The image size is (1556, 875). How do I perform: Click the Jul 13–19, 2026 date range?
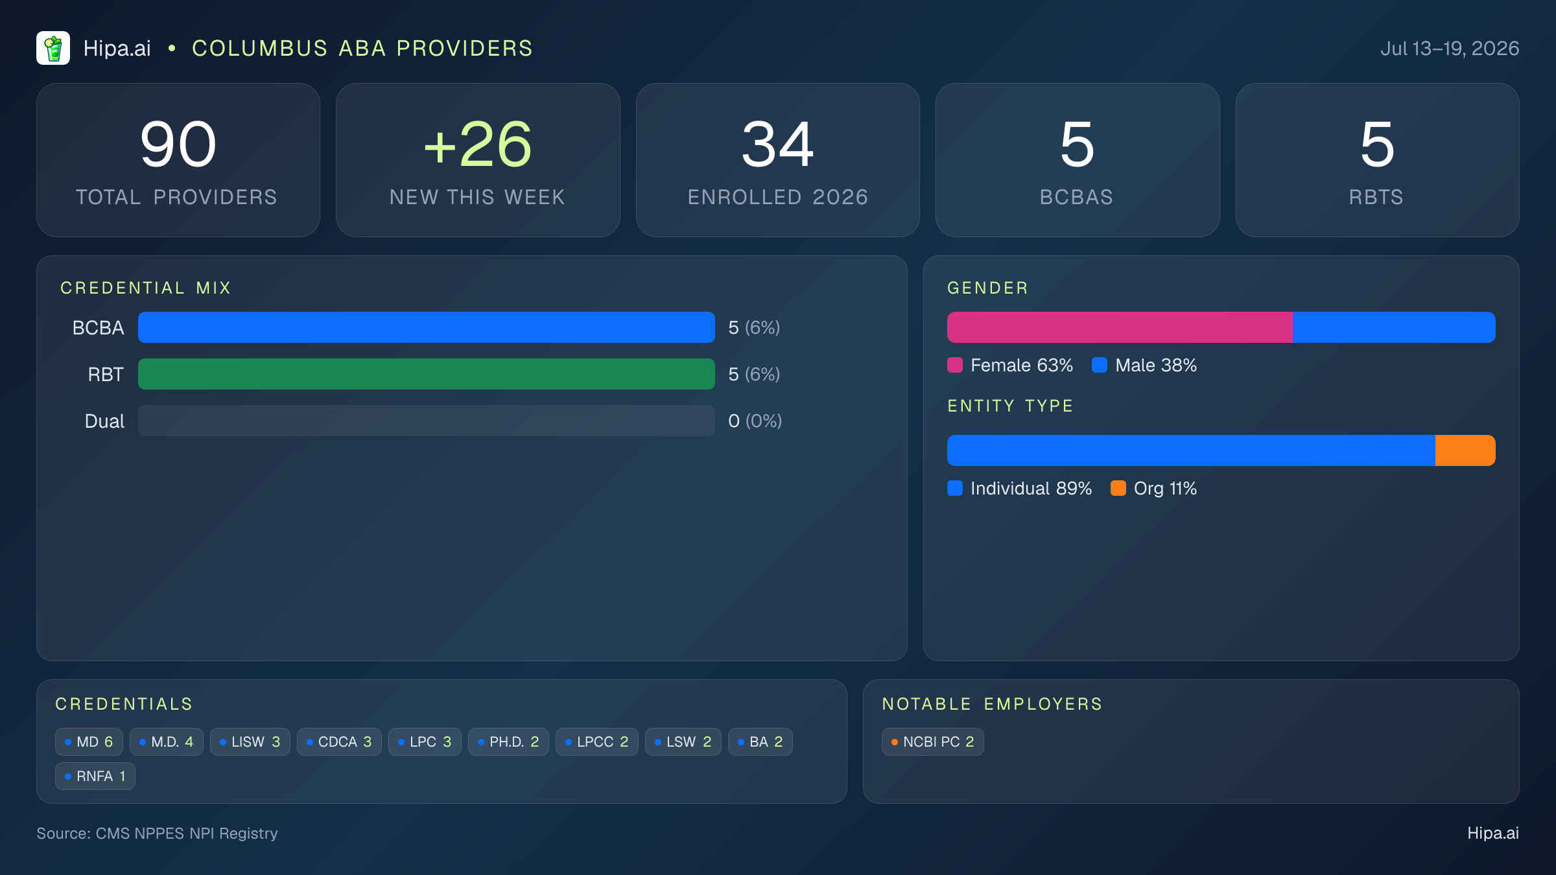[1450, 49]
